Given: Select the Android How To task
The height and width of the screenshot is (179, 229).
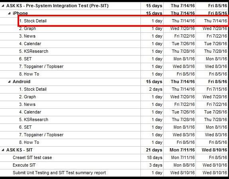Looking at the screenshot, I should point(29,142).
